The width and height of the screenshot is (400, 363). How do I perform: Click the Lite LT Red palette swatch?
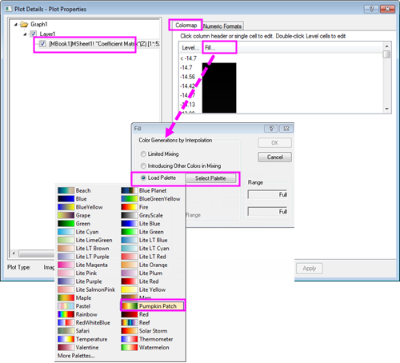pos(130,257)
